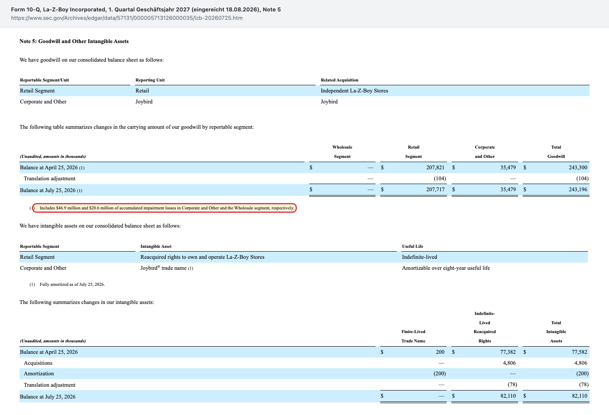Image resolution: width=609 pixels, height=415 pixels.
Task: Click the 'Intangible Asset' column header
Action: point(156,247)
